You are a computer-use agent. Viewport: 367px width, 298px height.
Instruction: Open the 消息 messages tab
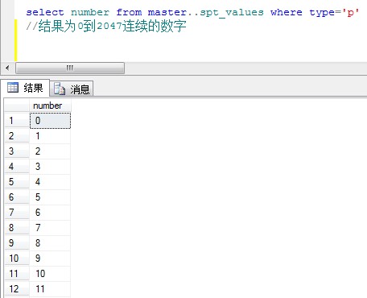72,89
